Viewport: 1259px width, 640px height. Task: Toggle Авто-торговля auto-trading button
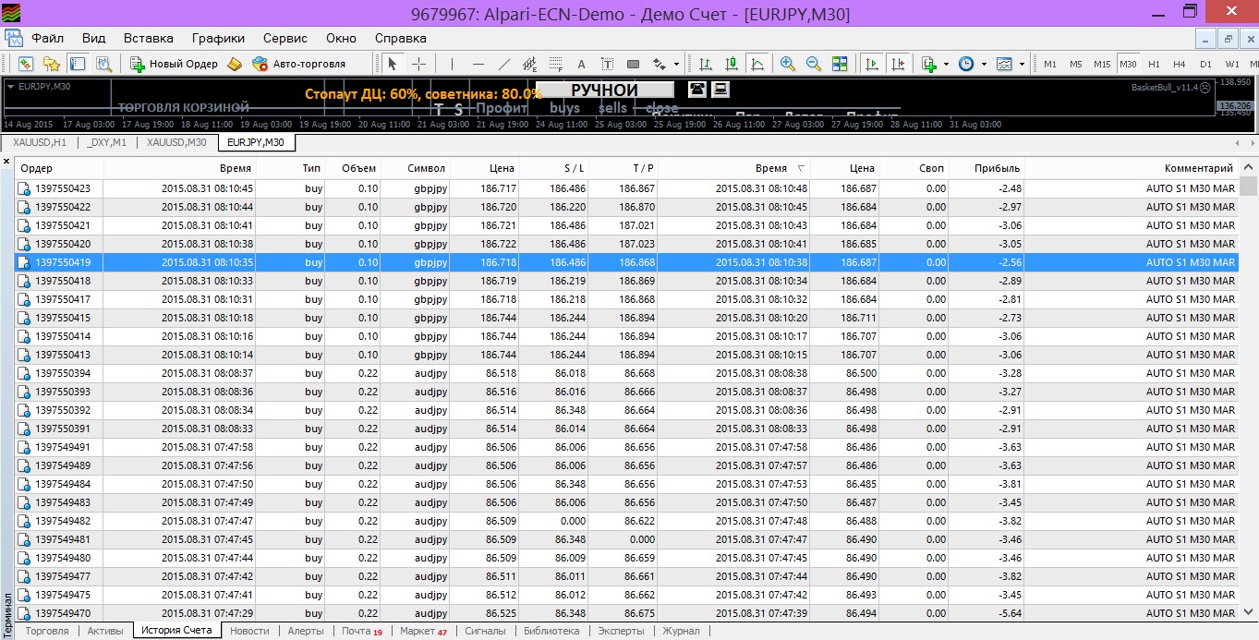coord(298,64)
